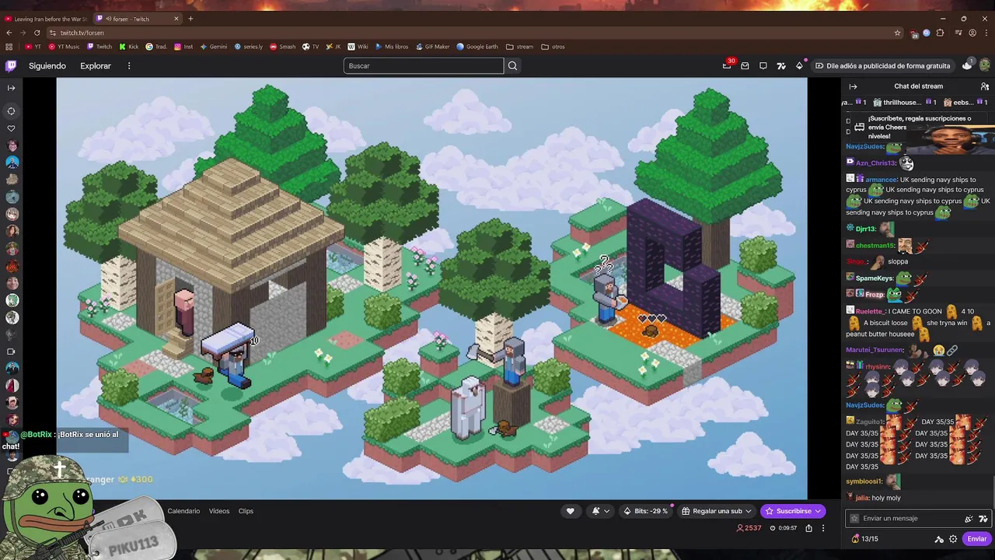Share the stream via share icon
This screenshot has width=995, height=560.
[808, 528]
